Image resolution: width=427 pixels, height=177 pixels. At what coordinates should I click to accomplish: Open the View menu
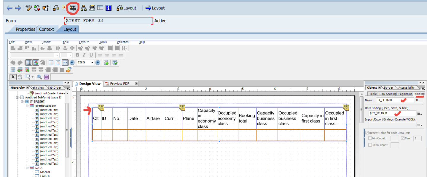(28, 42)
